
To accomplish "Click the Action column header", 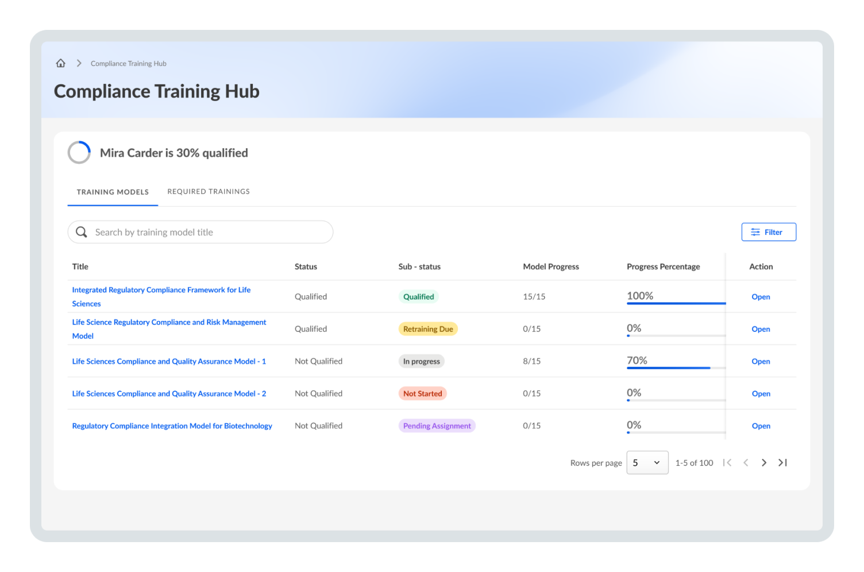I will 761,266.
